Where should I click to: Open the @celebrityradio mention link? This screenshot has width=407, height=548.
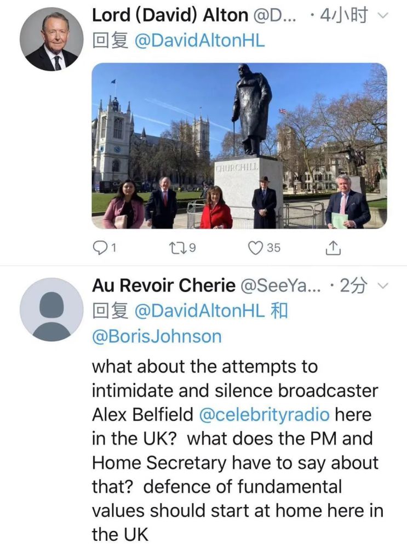click(264, 415)
